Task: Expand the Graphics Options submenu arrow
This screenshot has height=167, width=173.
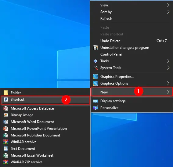Action: point(168,83)
